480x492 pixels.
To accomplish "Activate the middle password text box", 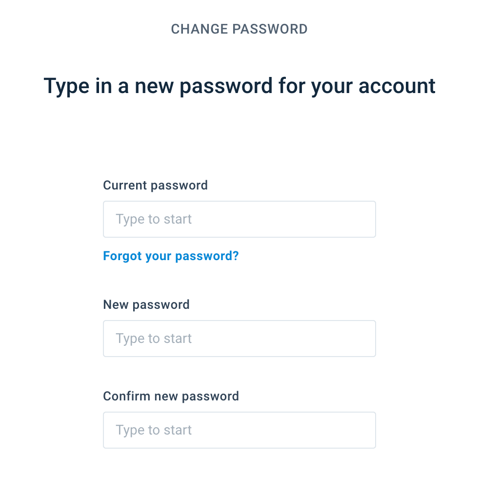I will tap(239, 339).
